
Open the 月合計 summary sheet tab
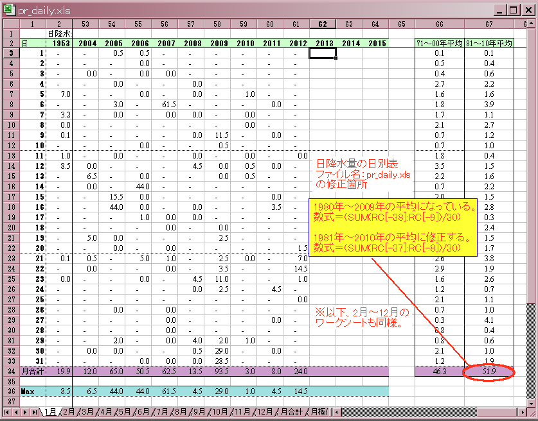click(x=292, y=412)
